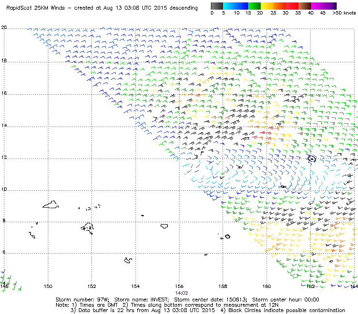Click the '>50 knots' legend label
The width and height of the screenshot is (358, 314).
point(344,13)
